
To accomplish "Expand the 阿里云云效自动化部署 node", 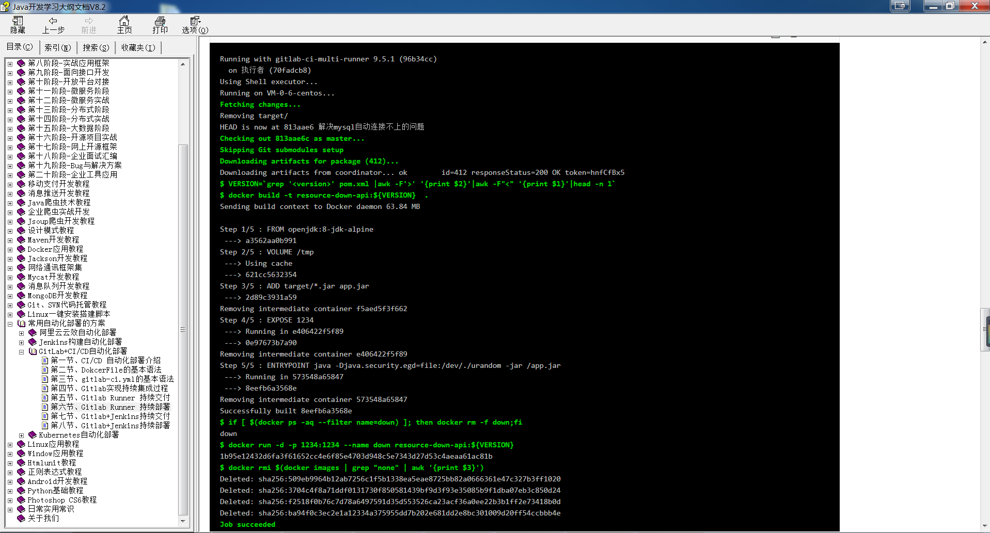I will [x=21, y=333].
